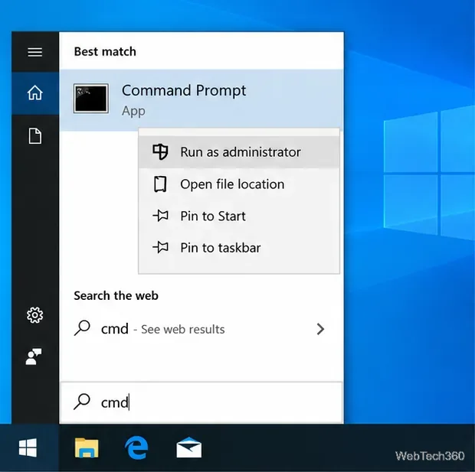Click the file icon beside Open file location
The image size is (475, 472).
(x=160, y=184)
